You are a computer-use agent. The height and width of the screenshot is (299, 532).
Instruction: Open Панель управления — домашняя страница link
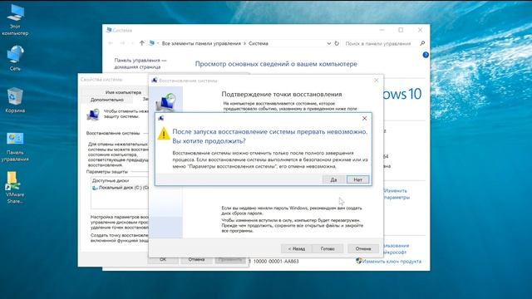tap(140, 63)
